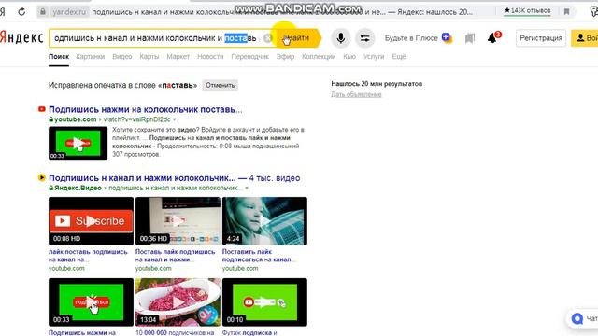This screenshot has width=598, height=336.
Task: Expand the Ещё services menu
Action: point(399,56)
